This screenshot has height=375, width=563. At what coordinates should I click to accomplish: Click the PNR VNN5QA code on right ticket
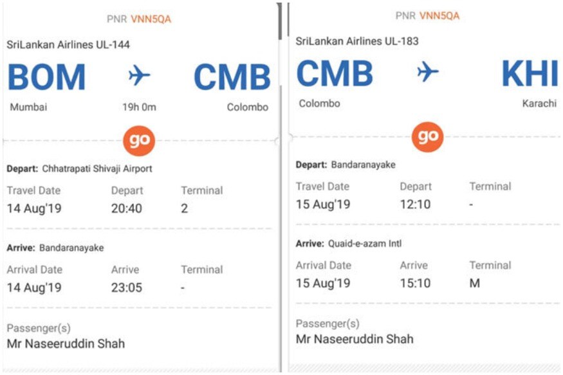pyautogui.click(x=439, y=15)
